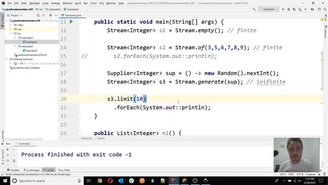Run Example2 with the toolbar green arrow
This screenshot has height=185, width=328.
[x=283, y=9]
